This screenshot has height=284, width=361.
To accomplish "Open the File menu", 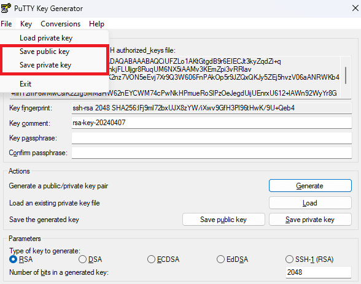I will [x=6, y=24].
